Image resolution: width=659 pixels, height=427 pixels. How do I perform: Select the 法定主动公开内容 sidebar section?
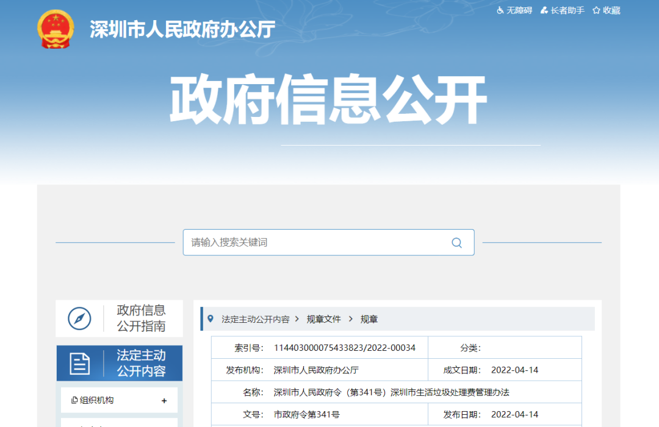point(141,363)
